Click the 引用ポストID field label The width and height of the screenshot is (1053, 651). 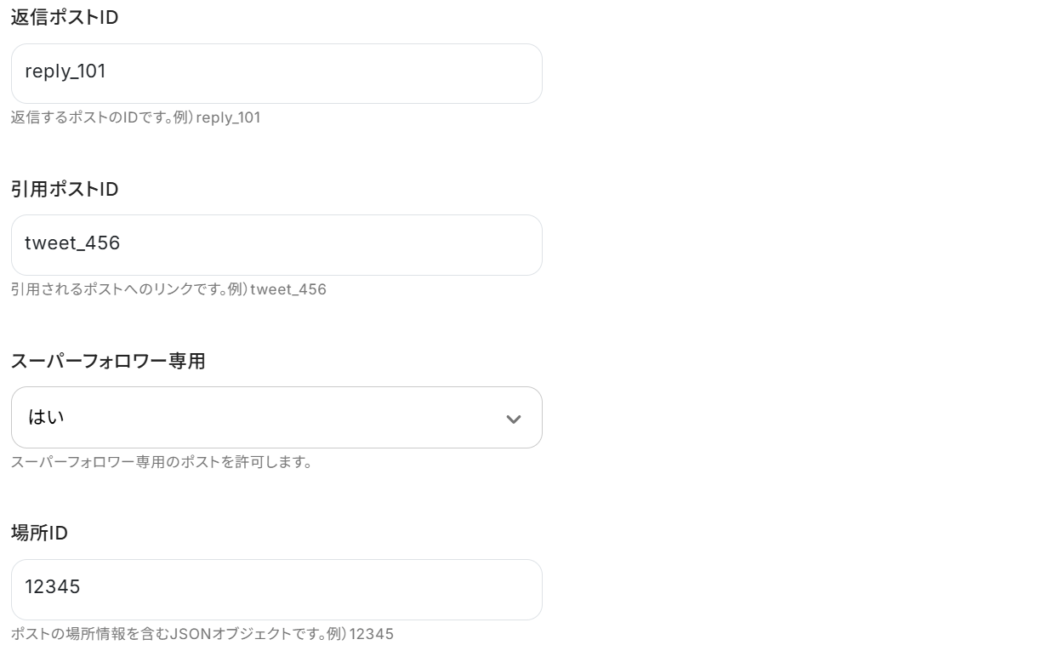(x=65, y=190)
